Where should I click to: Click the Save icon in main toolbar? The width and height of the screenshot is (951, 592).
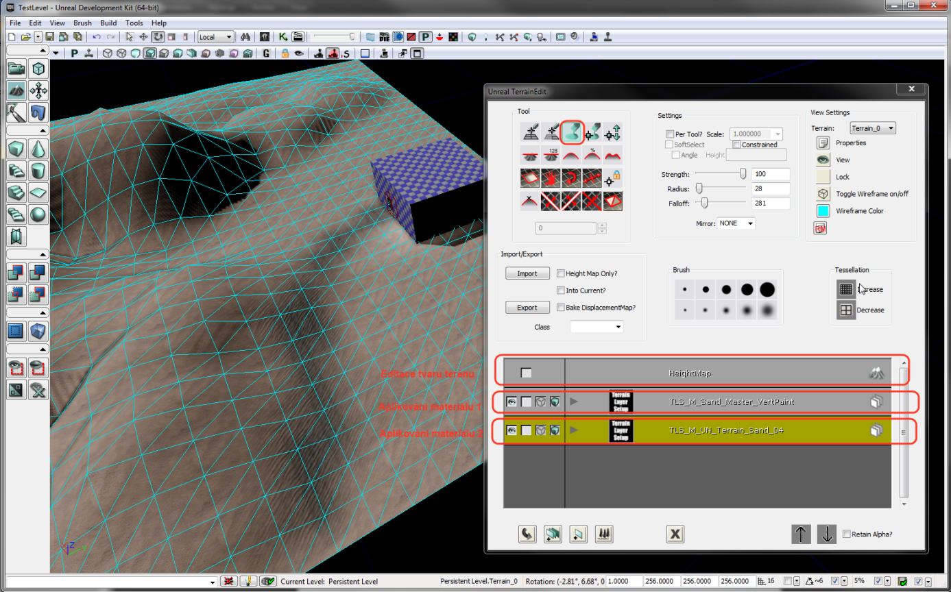[49, 36]
